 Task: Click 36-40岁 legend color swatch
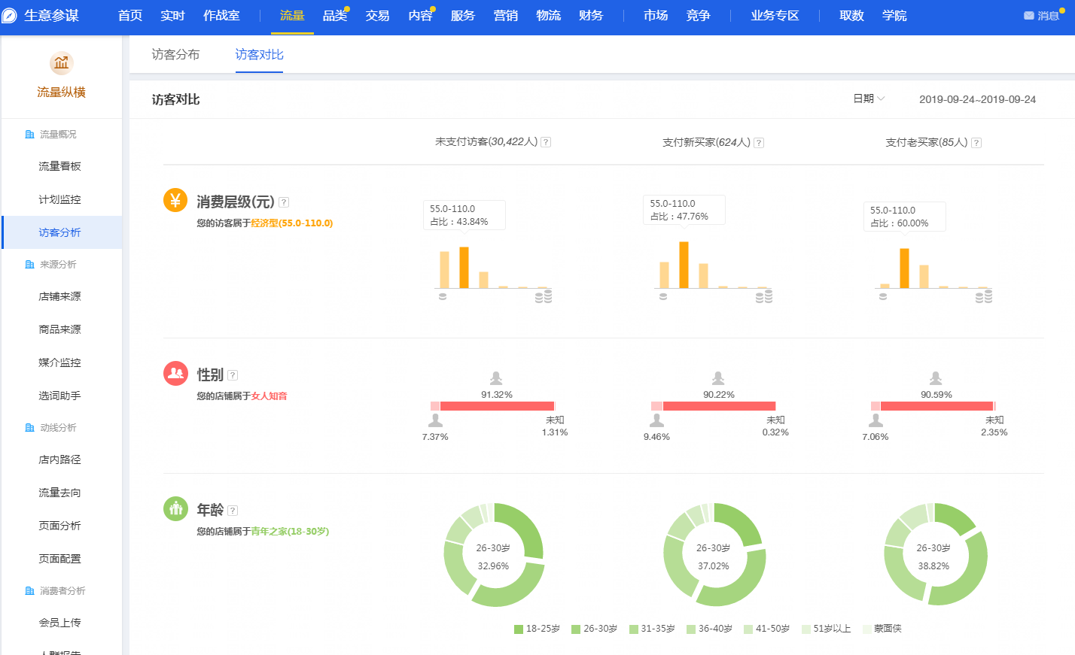pyautogui.click(x=691, y=629)
